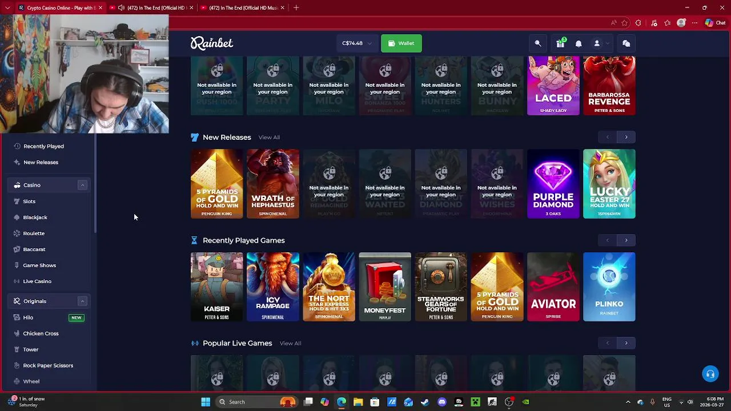Open File Explorer from the taskbar
The image size is (731, 411).
pyautogui.click(x=358, y=402)
